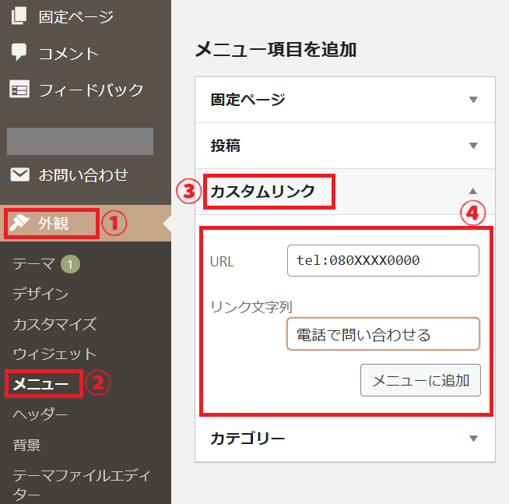
Task: Open the カスタマイズ submenu item
Action: [x=54, y=323]
